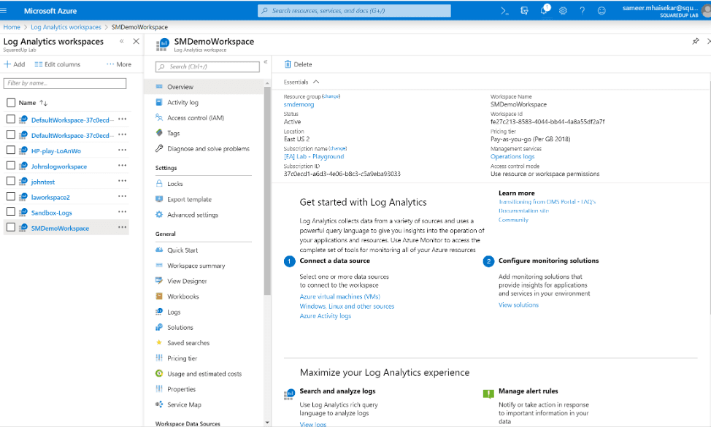
Task: Open the More options menu
Action: [x=119, y=64]
